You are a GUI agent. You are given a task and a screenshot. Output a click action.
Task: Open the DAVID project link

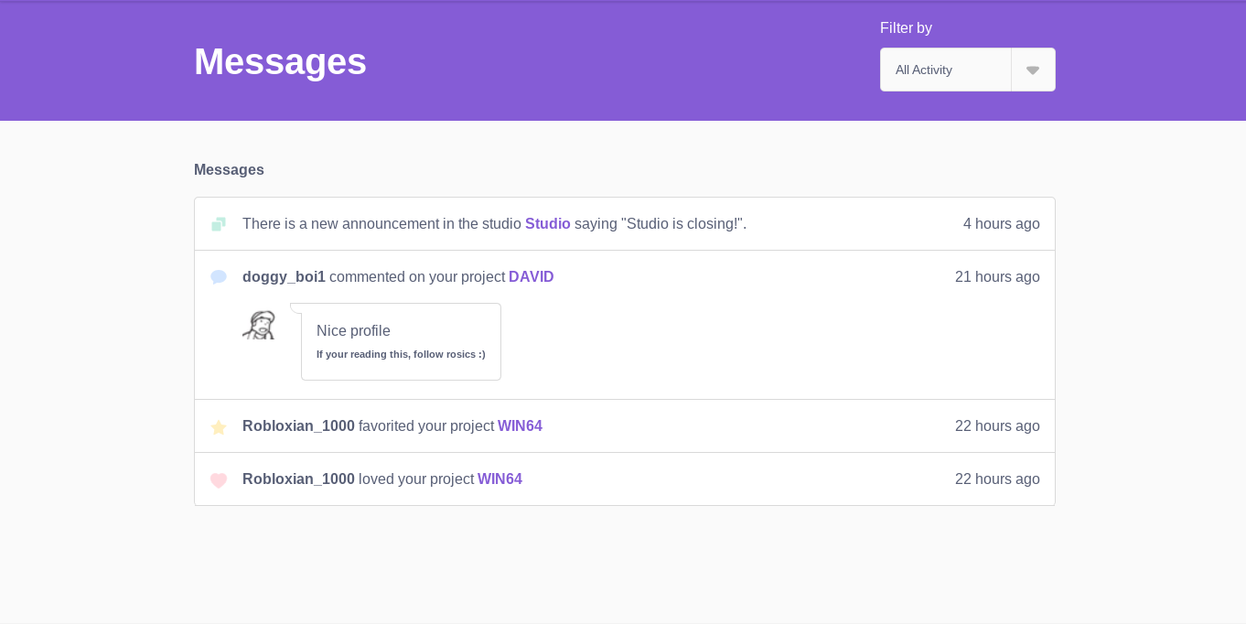(531, 277)
